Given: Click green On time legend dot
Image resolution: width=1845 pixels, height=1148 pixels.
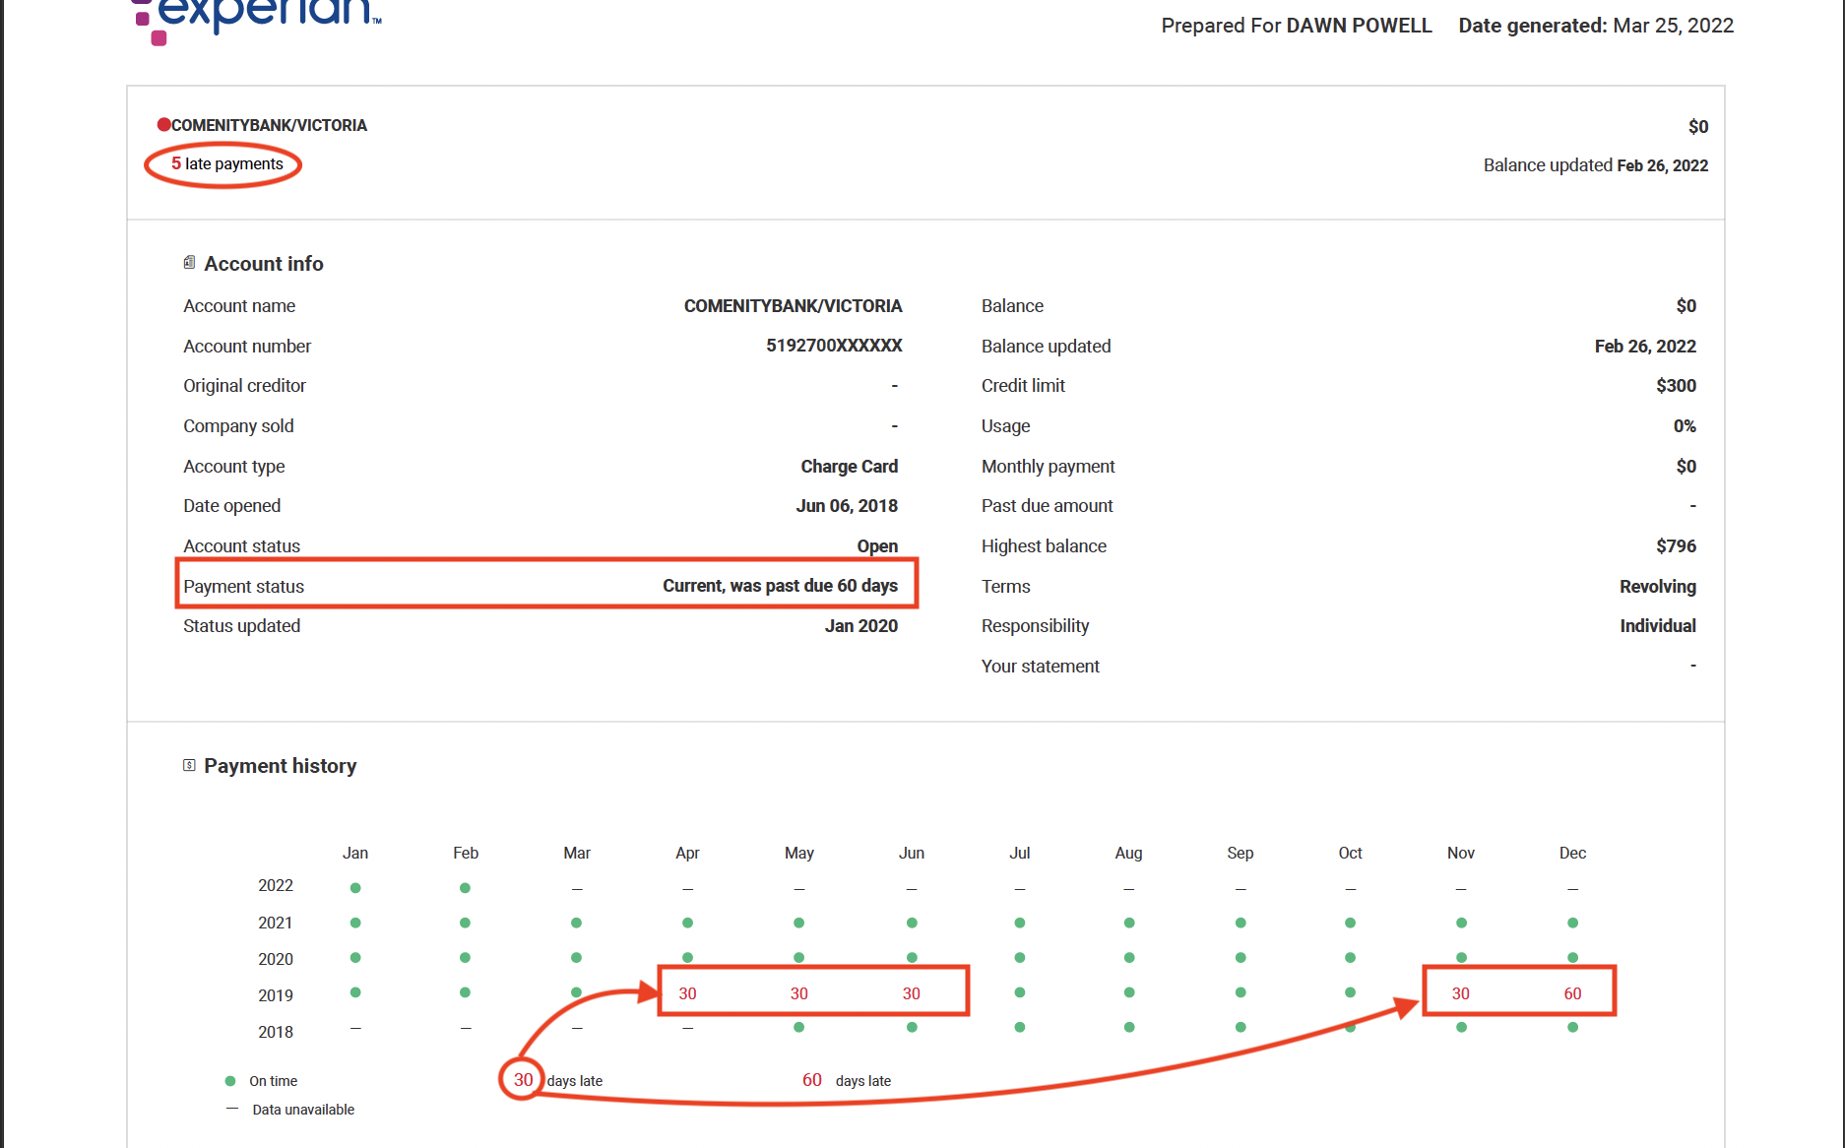Looking at the screenshot, I should pos(230,1081).
